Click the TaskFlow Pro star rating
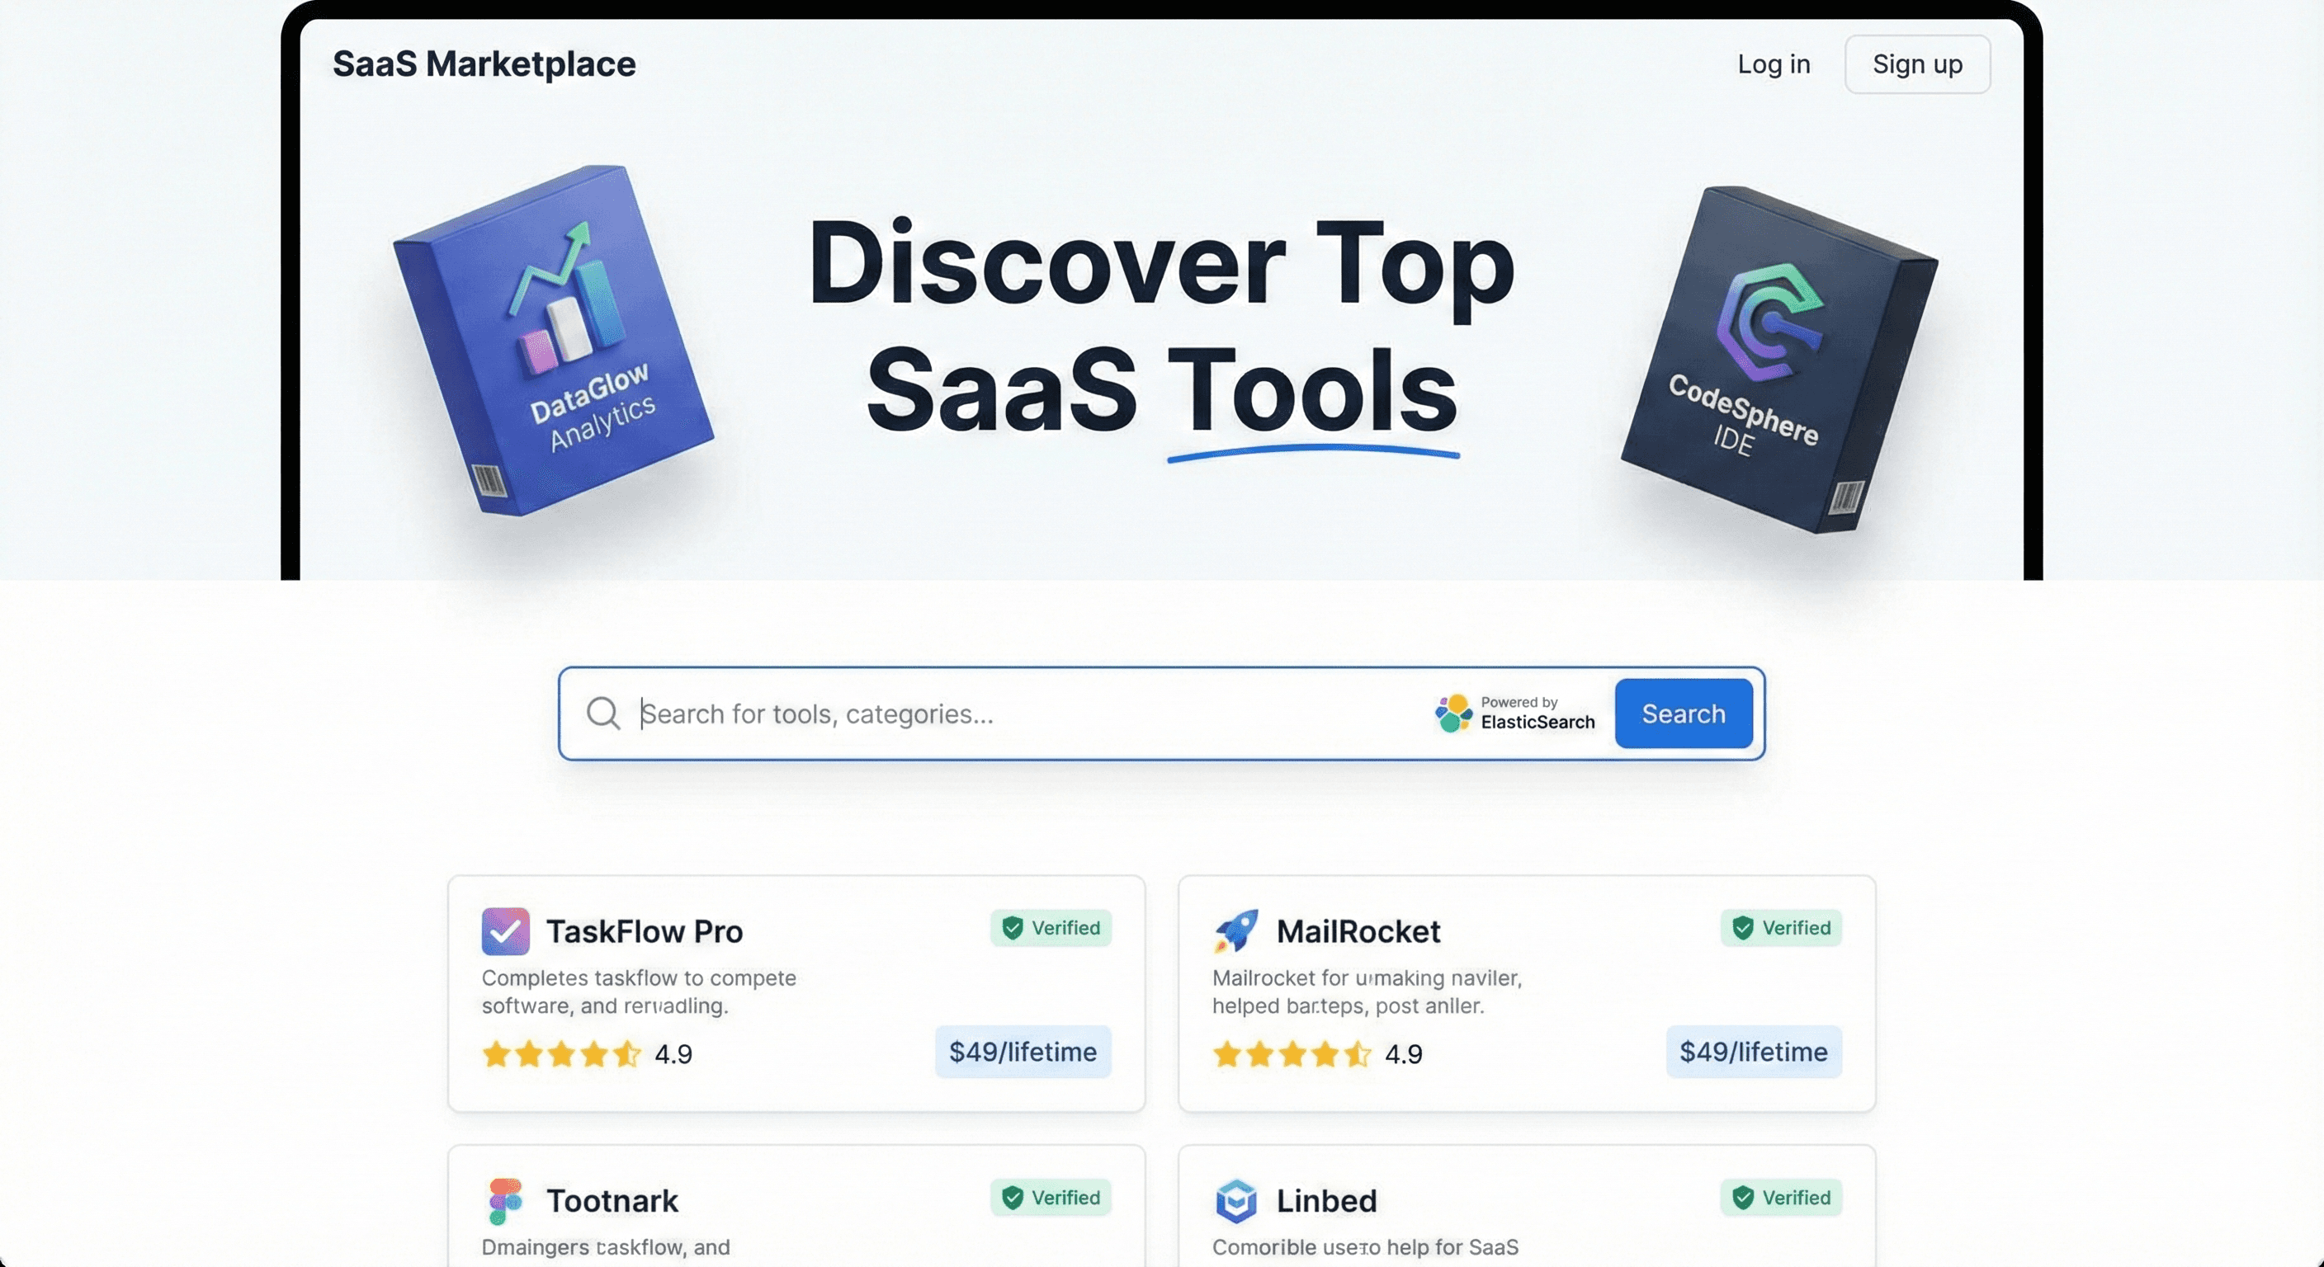Screen dimensions: 2324x1267 [x=561, y=1053]
